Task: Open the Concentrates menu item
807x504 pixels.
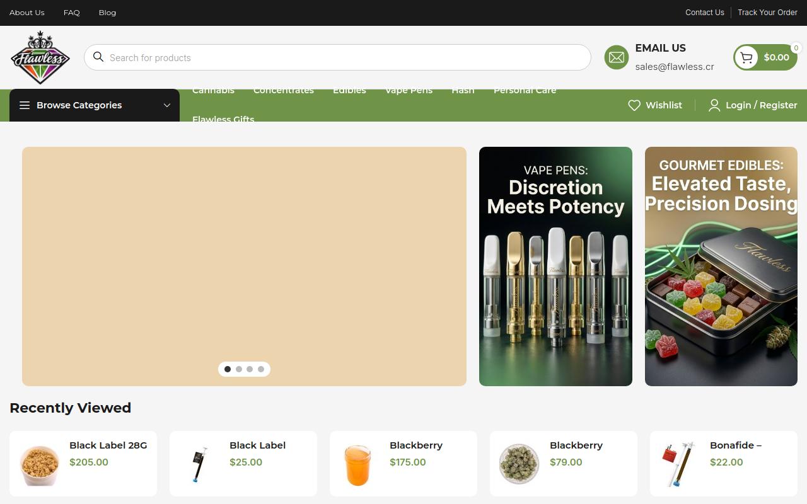Action: tap(284, 90)
